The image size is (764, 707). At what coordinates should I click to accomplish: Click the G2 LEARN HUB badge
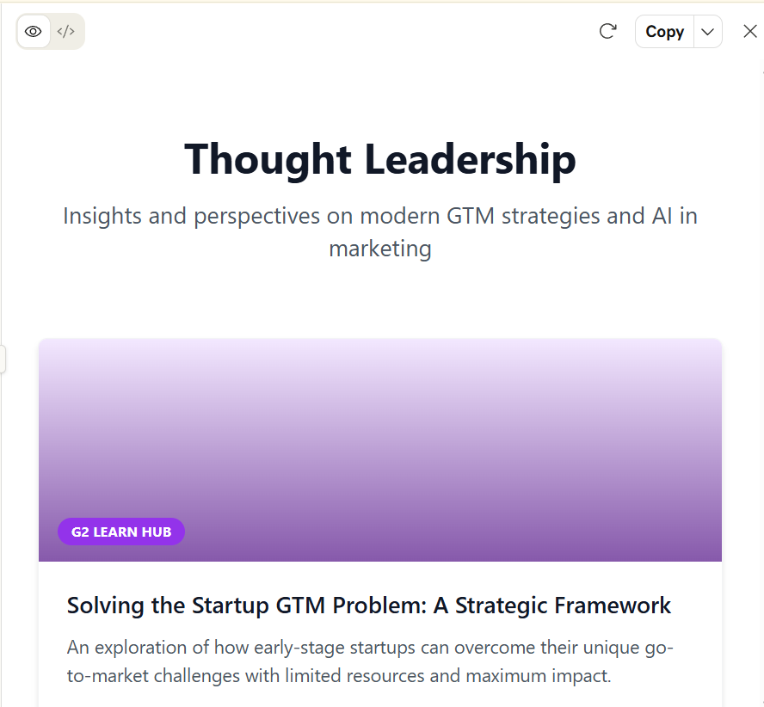coord(121,532)
